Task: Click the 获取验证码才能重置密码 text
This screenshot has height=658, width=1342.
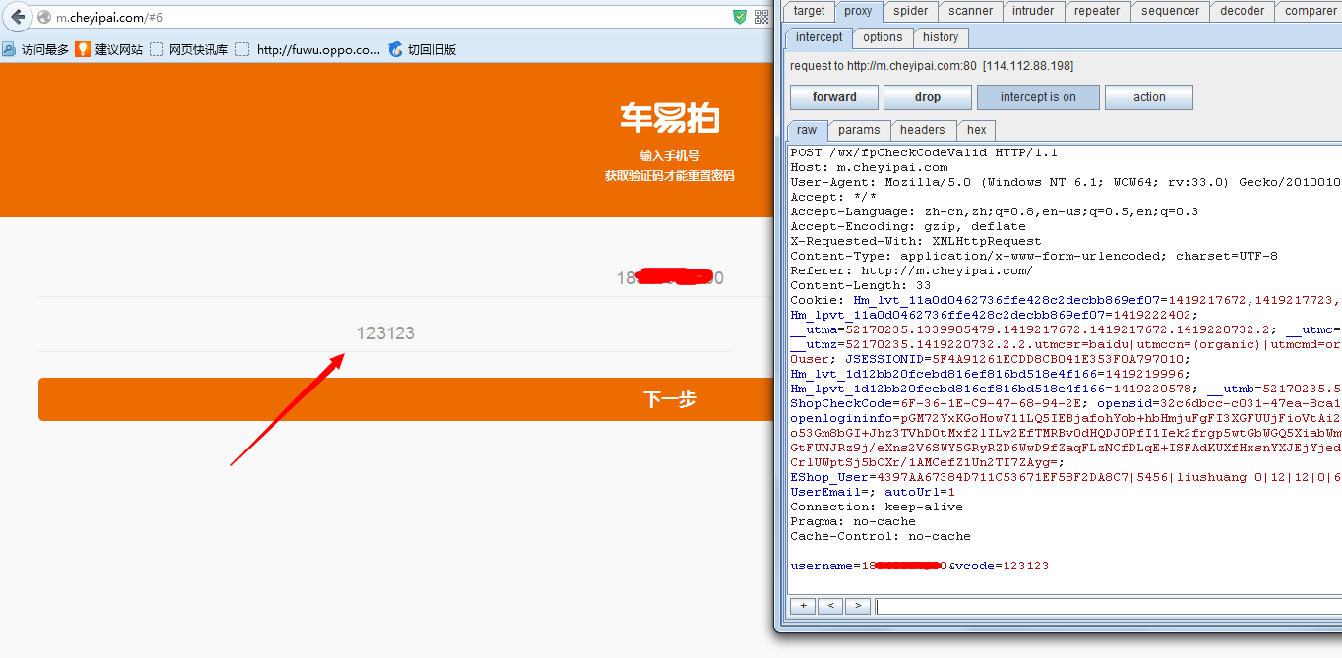Action: [669, 176]
